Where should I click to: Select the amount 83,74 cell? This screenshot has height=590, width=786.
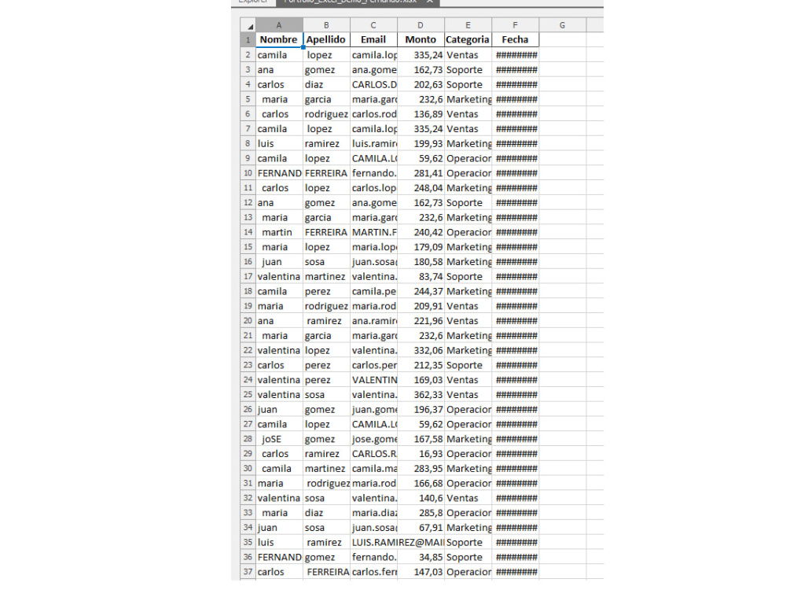click(x=421, y=276)
